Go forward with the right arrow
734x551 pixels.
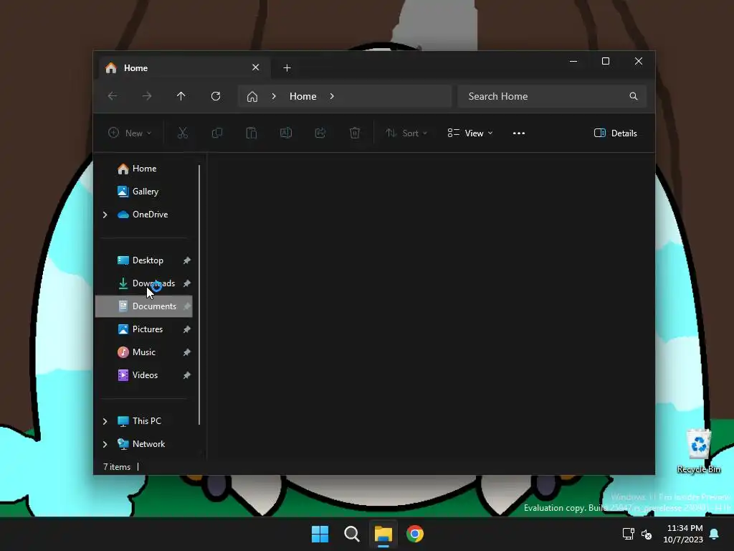(x=147, y=96)
